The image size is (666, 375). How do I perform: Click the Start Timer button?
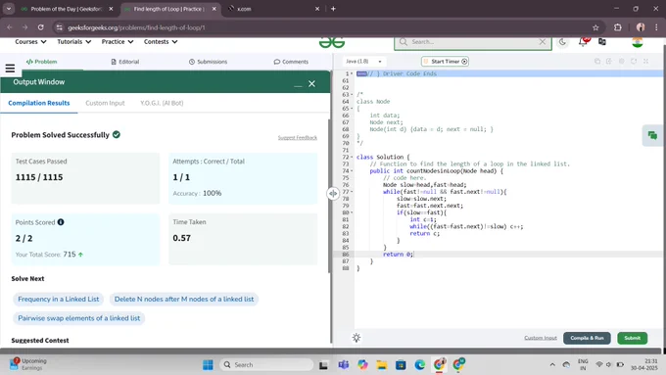point(445,61)
